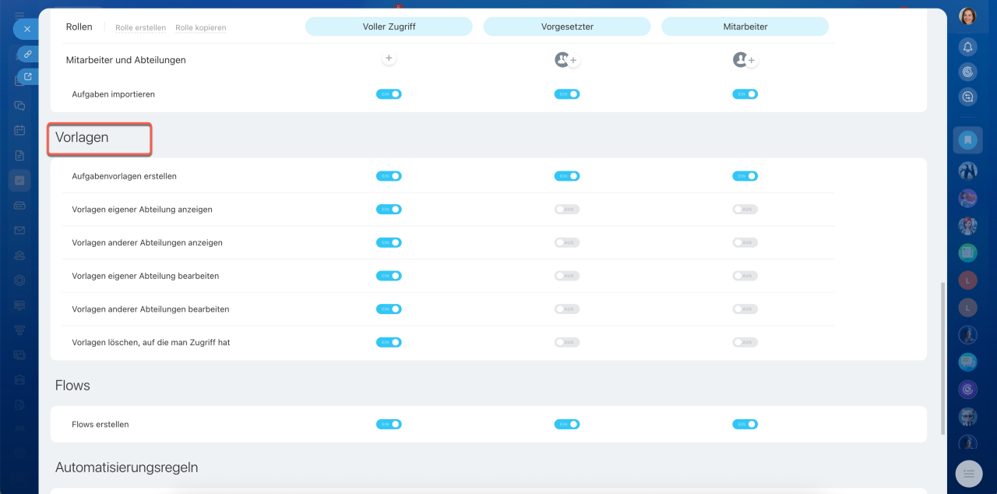Open the mail icon in left sidebar

(19, 231)
